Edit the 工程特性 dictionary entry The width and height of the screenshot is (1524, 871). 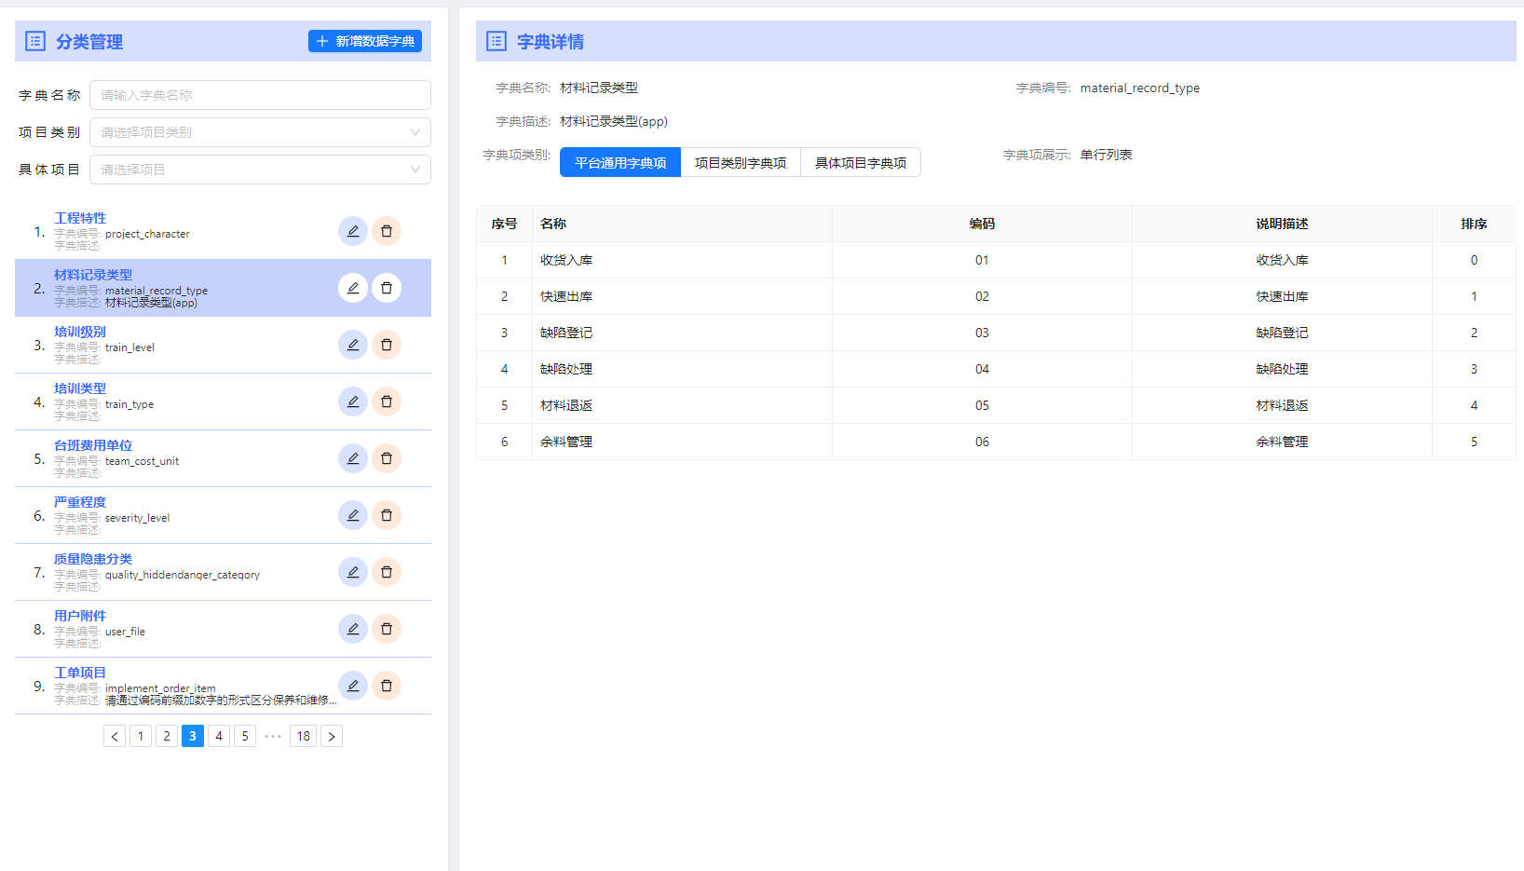point(353,231)
